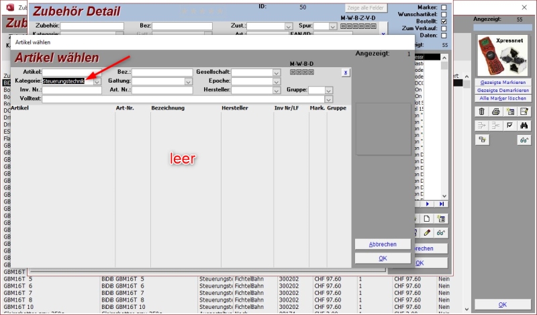Image resolution: width=537 pixels, height=315 pixels.
Task: Tick the Wunschartikel checkbox
Action: click(x=444, y=14)
